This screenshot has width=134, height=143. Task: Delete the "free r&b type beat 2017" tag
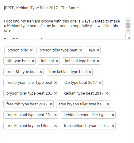[51, 104]
